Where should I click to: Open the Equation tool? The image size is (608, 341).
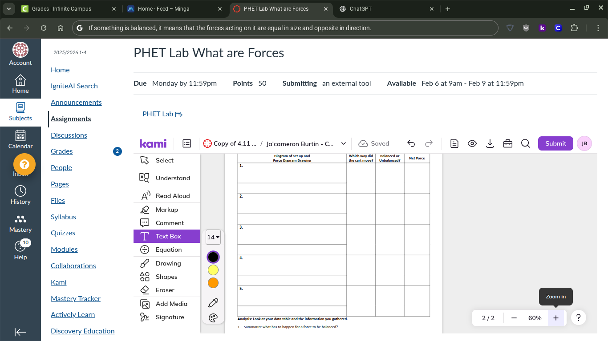(x=168, y=250)
